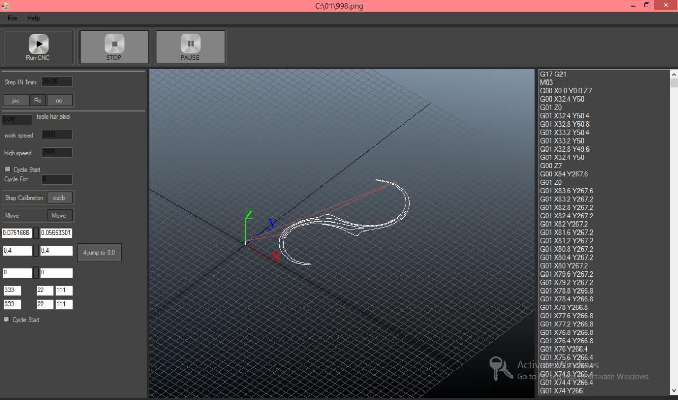Click slider handle beside 0.0751666 field
The width and height of the screenshot is (678, 400).
coord(36,233)
